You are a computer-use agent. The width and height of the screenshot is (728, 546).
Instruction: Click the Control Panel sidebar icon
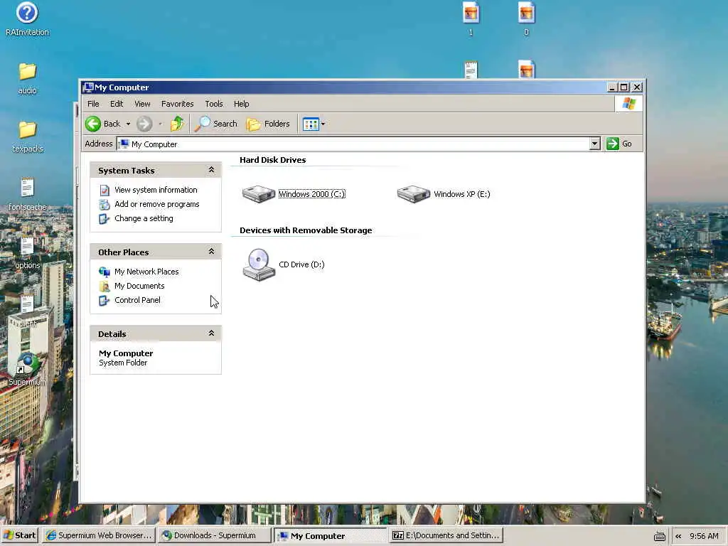105,301
